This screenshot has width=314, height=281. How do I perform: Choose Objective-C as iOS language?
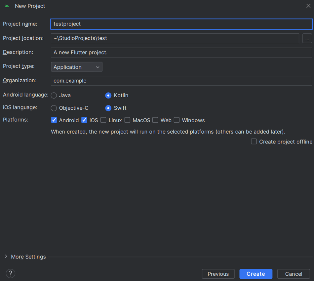pyautogui.click(x=54, y=108)
